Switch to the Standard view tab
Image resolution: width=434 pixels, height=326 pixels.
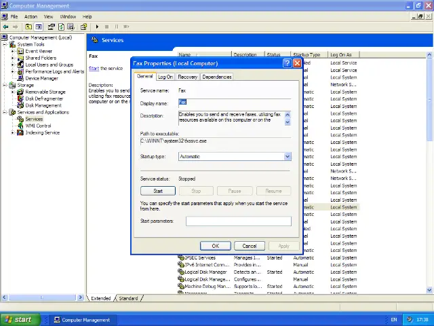[128, 298]
